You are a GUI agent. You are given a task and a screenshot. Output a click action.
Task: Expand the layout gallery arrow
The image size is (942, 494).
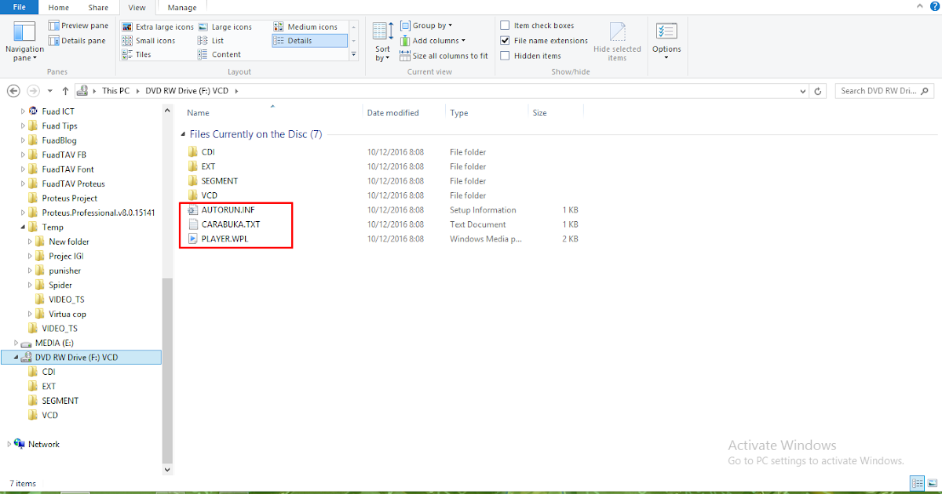(x=353, y=55)
